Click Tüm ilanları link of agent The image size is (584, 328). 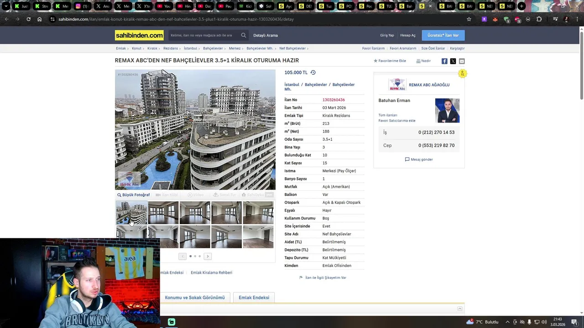point(388,115)
